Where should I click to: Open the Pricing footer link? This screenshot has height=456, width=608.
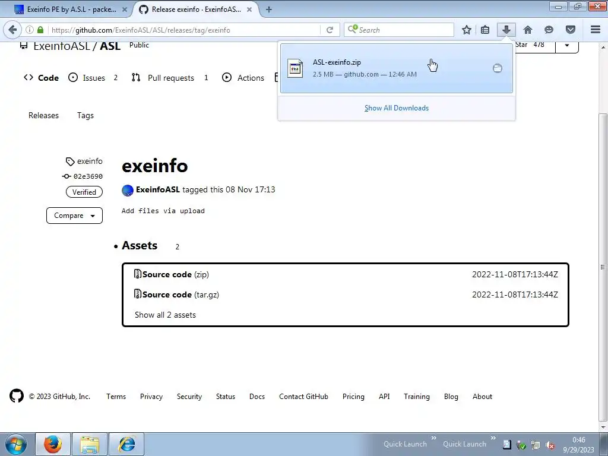[x=353, y=396]
